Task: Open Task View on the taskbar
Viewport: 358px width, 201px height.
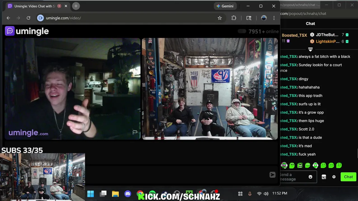Action: (x=103, y=194)
